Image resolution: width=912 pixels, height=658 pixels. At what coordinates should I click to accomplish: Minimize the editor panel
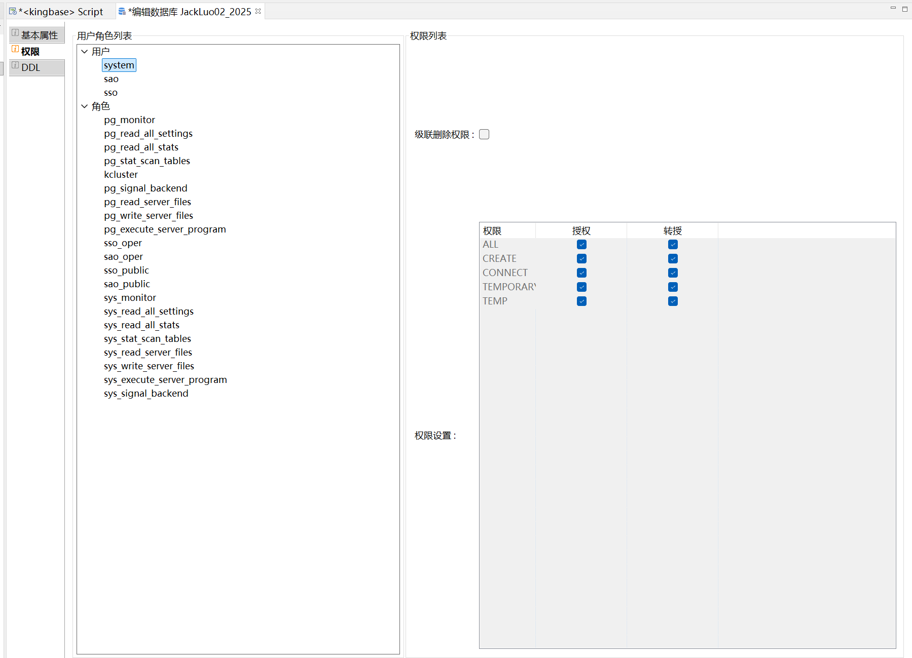click(893, 8)
